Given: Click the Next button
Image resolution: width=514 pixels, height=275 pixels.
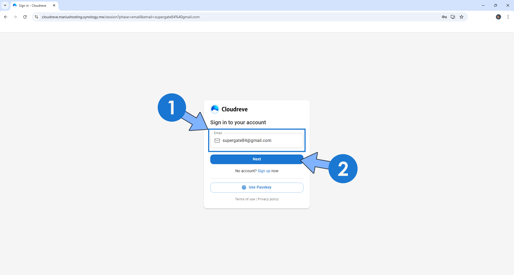Looking at the screenshot, I should point(257,159).
